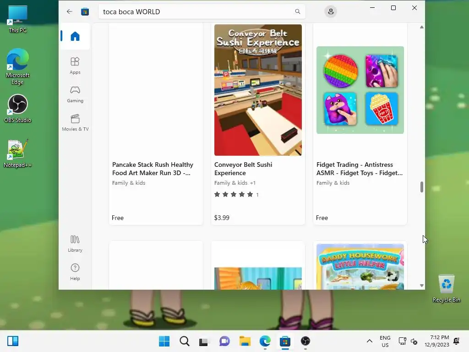Select Conveyor Belt Sushi Experience title text
The width and height of the screenshot is (469, 352).
pyautogui.click(x=243, y=169)
